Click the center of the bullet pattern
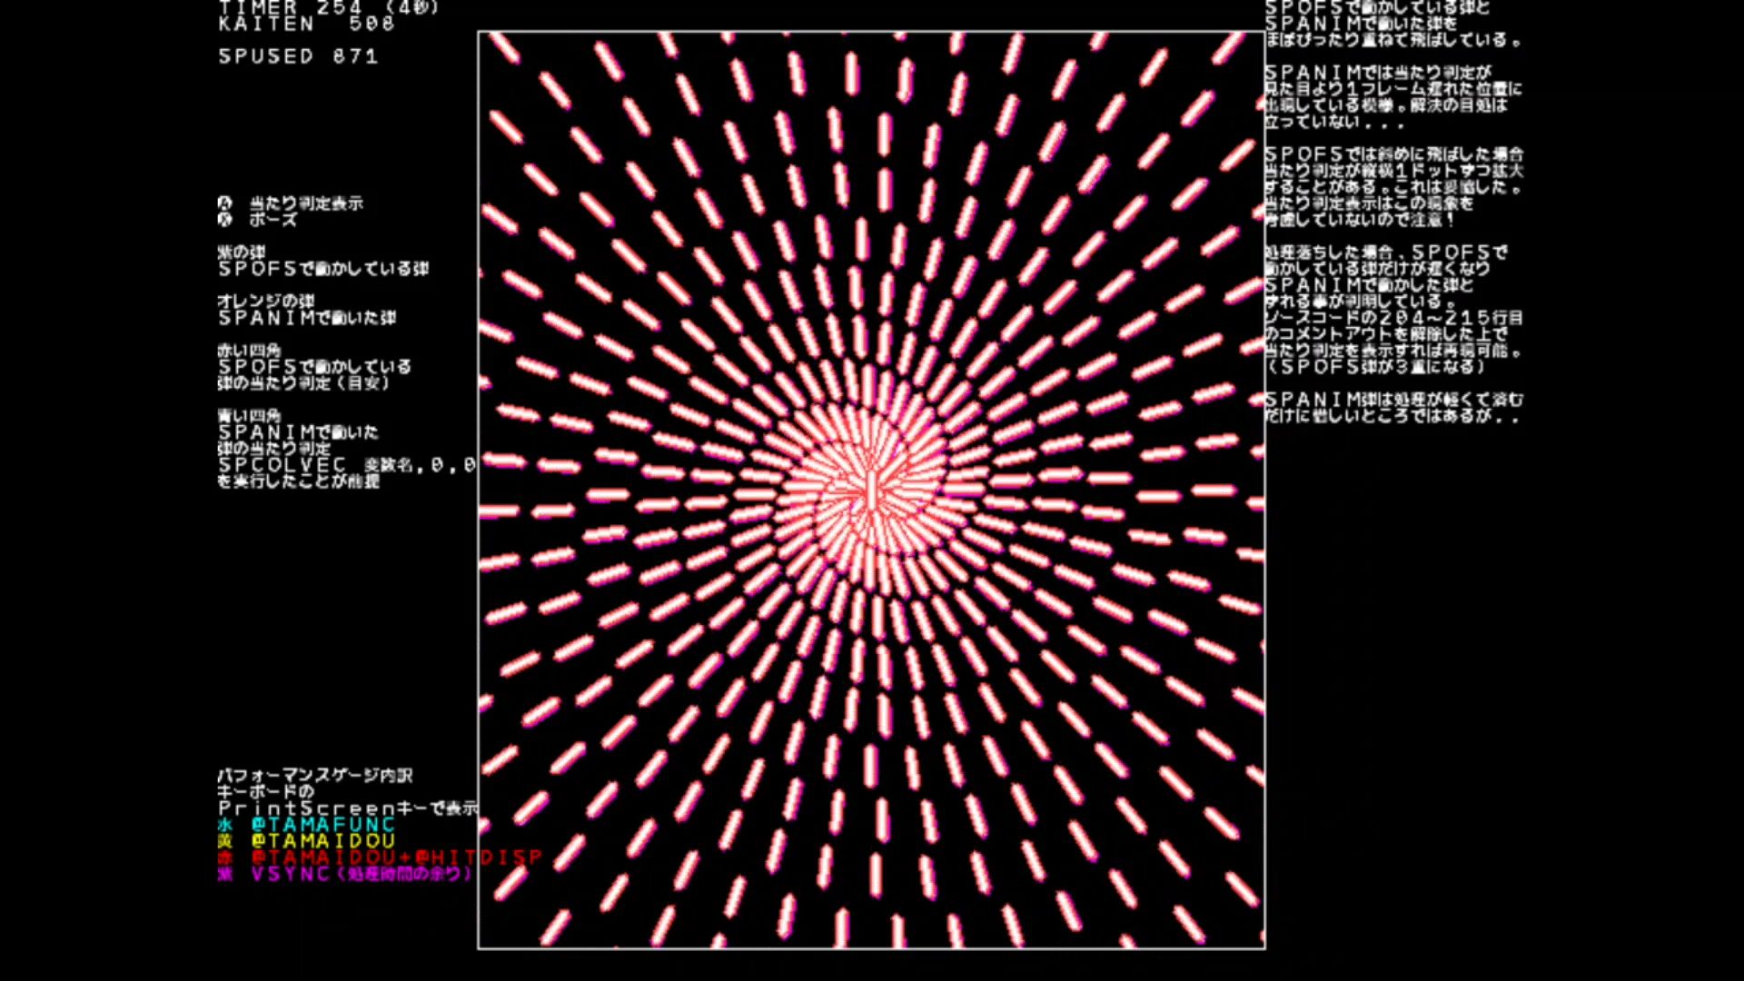The image size is (1744, 981). [872, 491]
